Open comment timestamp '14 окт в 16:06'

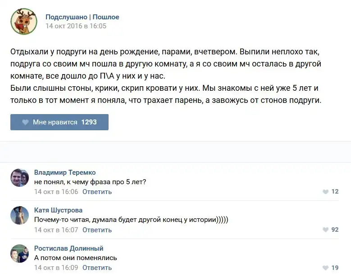(x=56, y=192)
